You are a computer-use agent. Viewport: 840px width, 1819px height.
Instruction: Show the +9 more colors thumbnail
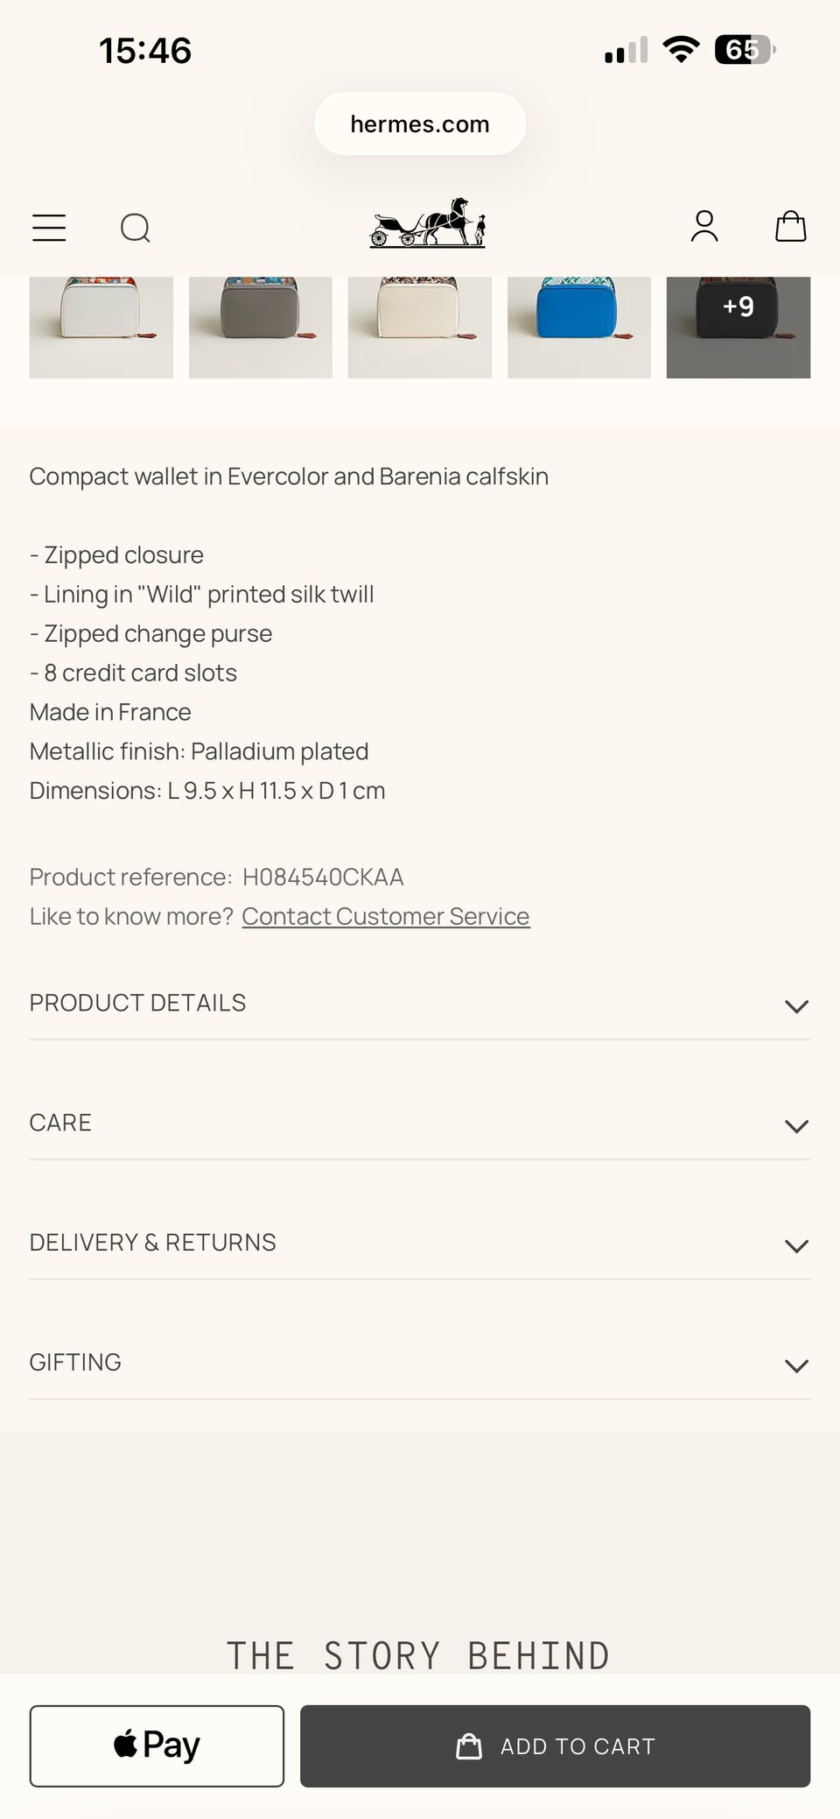738,327
